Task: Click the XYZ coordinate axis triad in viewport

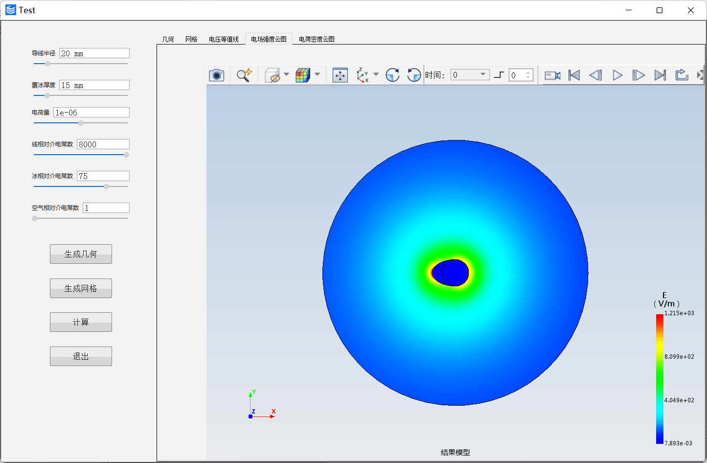Action: [261, 404]
